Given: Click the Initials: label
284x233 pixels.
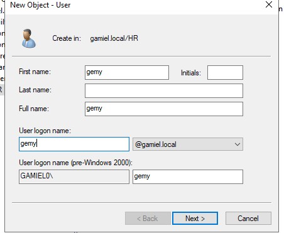Looking at the screenshot, I should pyautogui.click(x=191, y=73).
